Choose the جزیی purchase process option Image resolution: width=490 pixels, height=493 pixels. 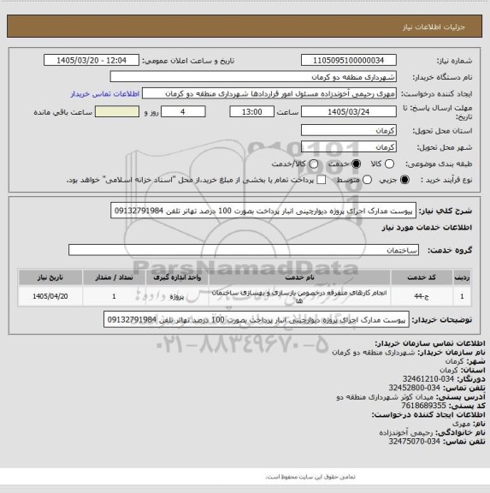404,180
